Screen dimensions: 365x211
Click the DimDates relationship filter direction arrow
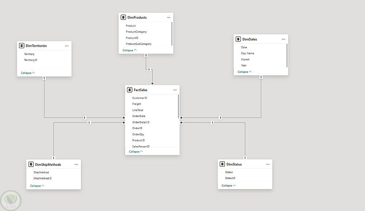point(220,118)
